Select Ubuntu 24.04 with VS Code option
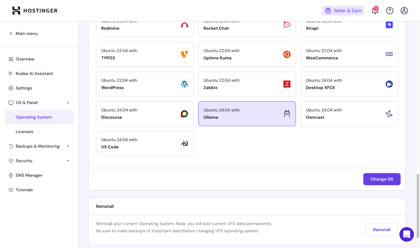420x248 pixels. point(144,143)
